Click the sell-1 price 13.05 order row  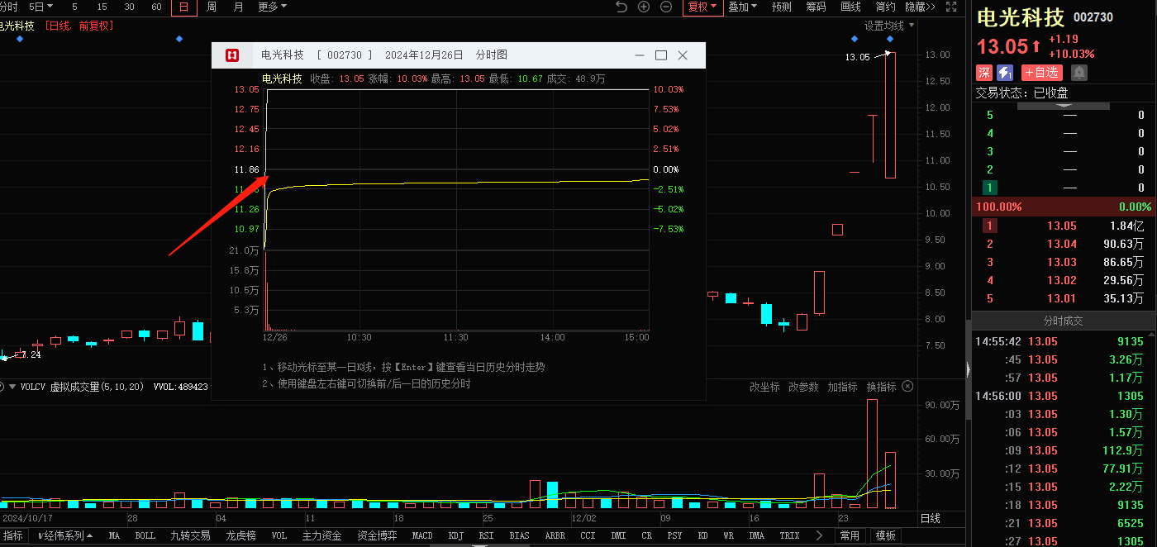1062,226
